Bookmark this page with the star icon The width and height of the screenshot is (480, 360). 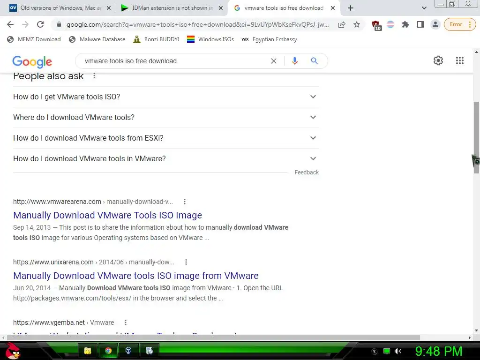357,24
